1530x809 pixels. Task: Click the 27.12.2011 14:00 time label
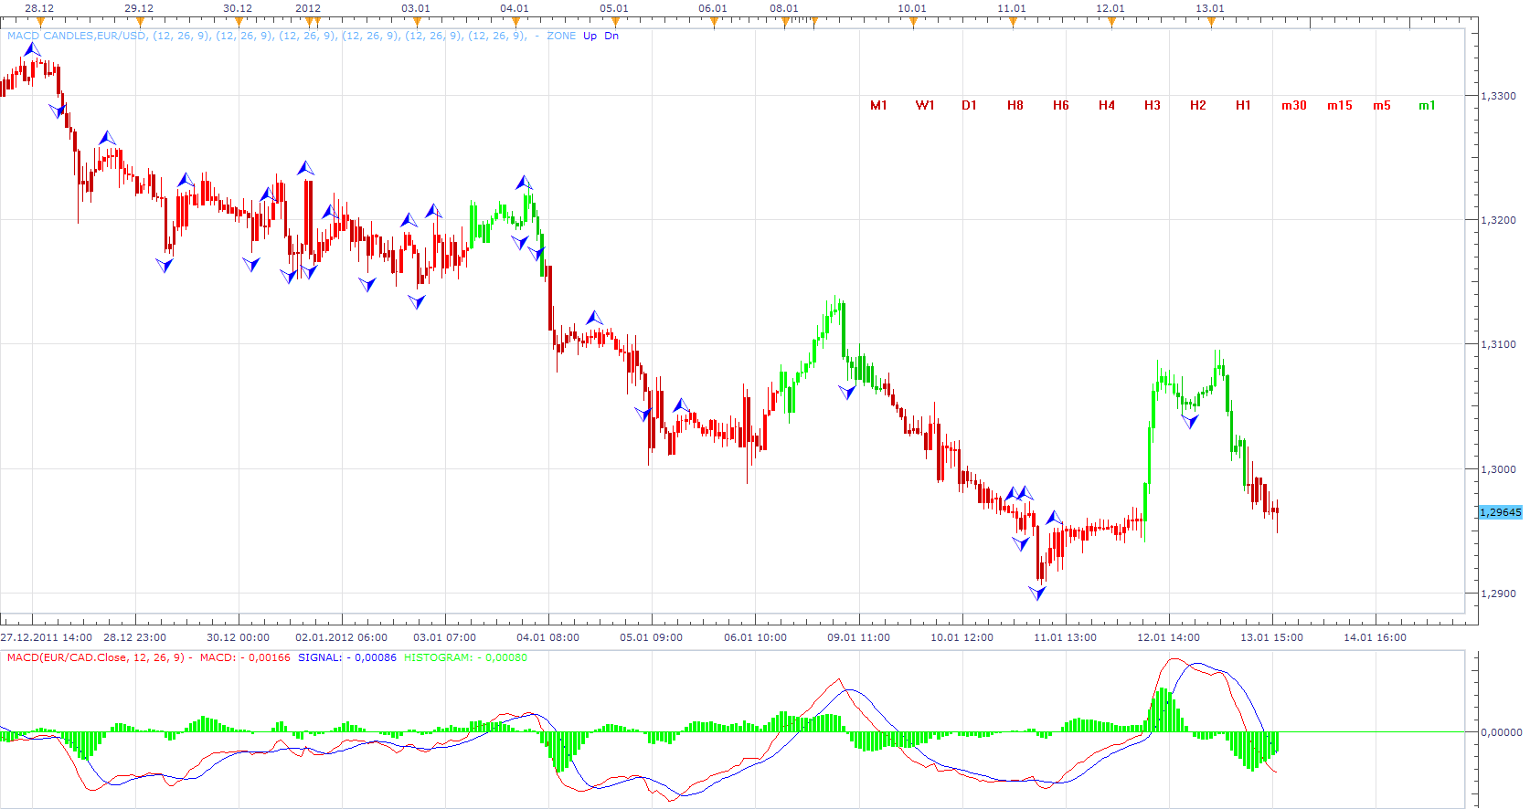(47, 637)
